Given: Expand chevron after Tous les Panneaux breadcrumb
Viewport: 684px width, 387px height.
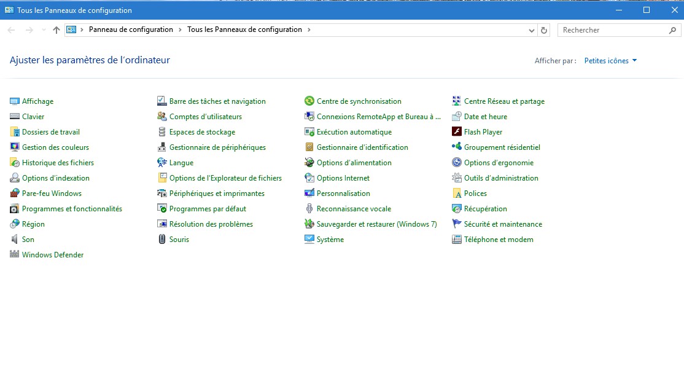Looking at the screenshot, I should [309, 29].
